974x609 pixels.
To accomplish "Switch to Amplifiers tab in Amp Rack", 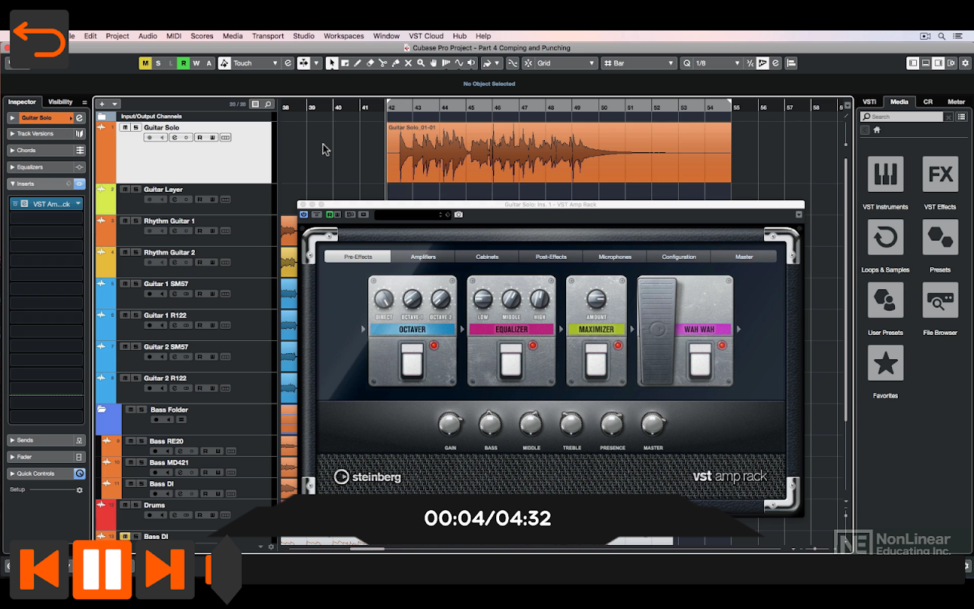I will point(423,257).
